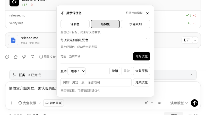Click the 撤销 button

(115, 71)
